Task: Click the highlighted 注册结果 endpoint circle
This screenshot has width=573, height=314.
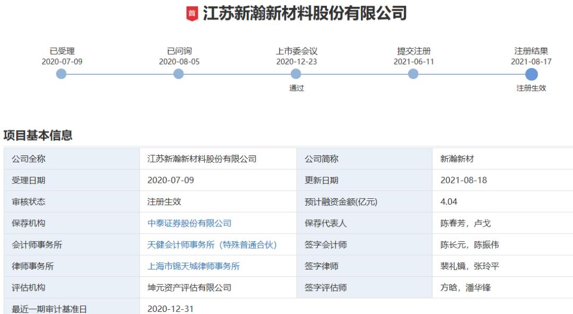Action: click(x=532, y=73)
